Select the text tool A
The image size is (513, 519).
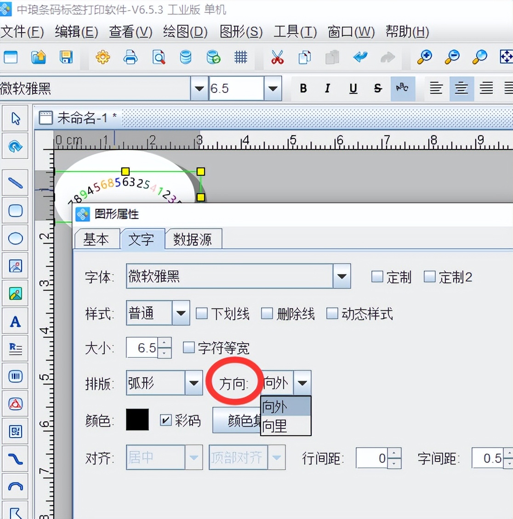(15, 322)
